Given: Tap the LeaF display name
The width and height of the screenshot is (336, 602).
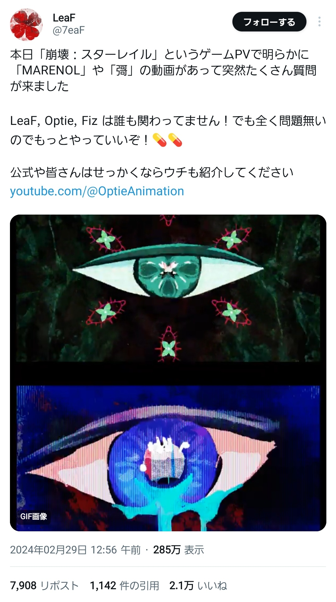Looking at the screenshot, I should (64, 18).
